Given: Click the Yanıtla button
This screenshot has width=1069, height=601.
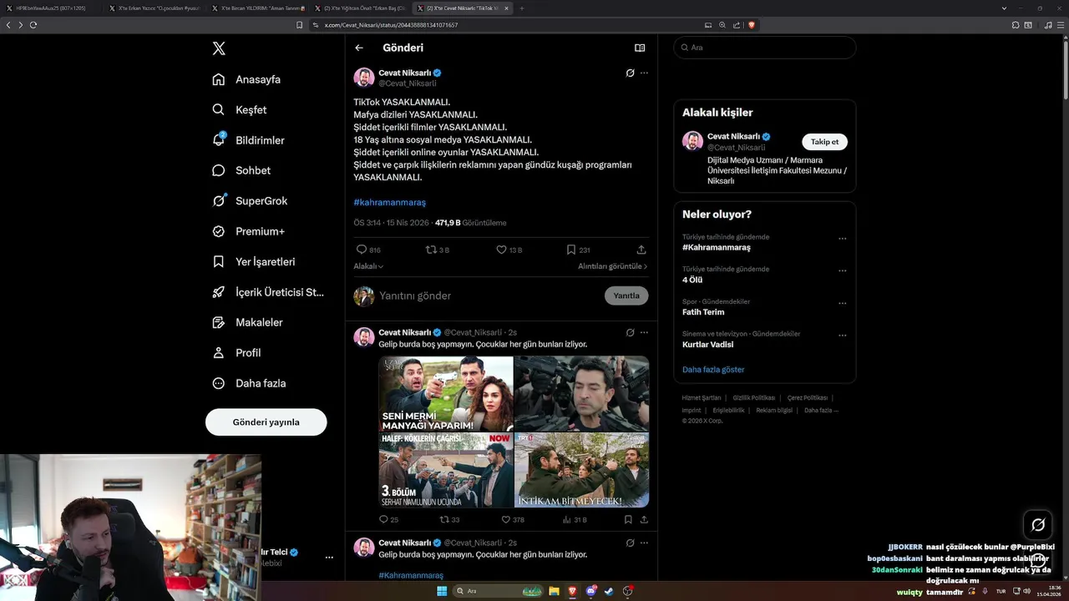Looking at the screenshot, I should click(x=626, y=295).
